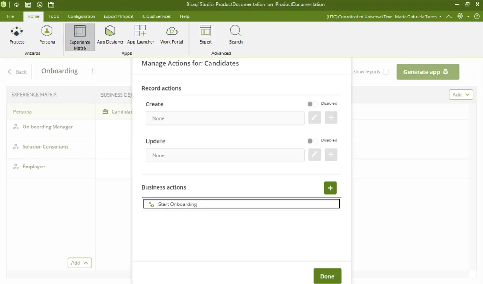Open the Maria Gabriela Torres user dropdown
This screenshot has height=284, width=483.
point(418,17)
